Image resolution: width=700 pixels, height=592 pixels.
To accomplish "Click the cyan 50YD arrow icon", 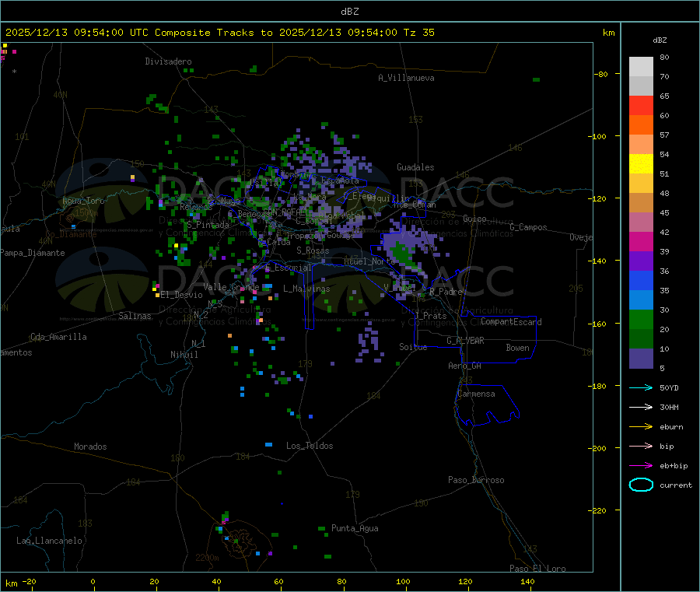I will tap(641, 387).
